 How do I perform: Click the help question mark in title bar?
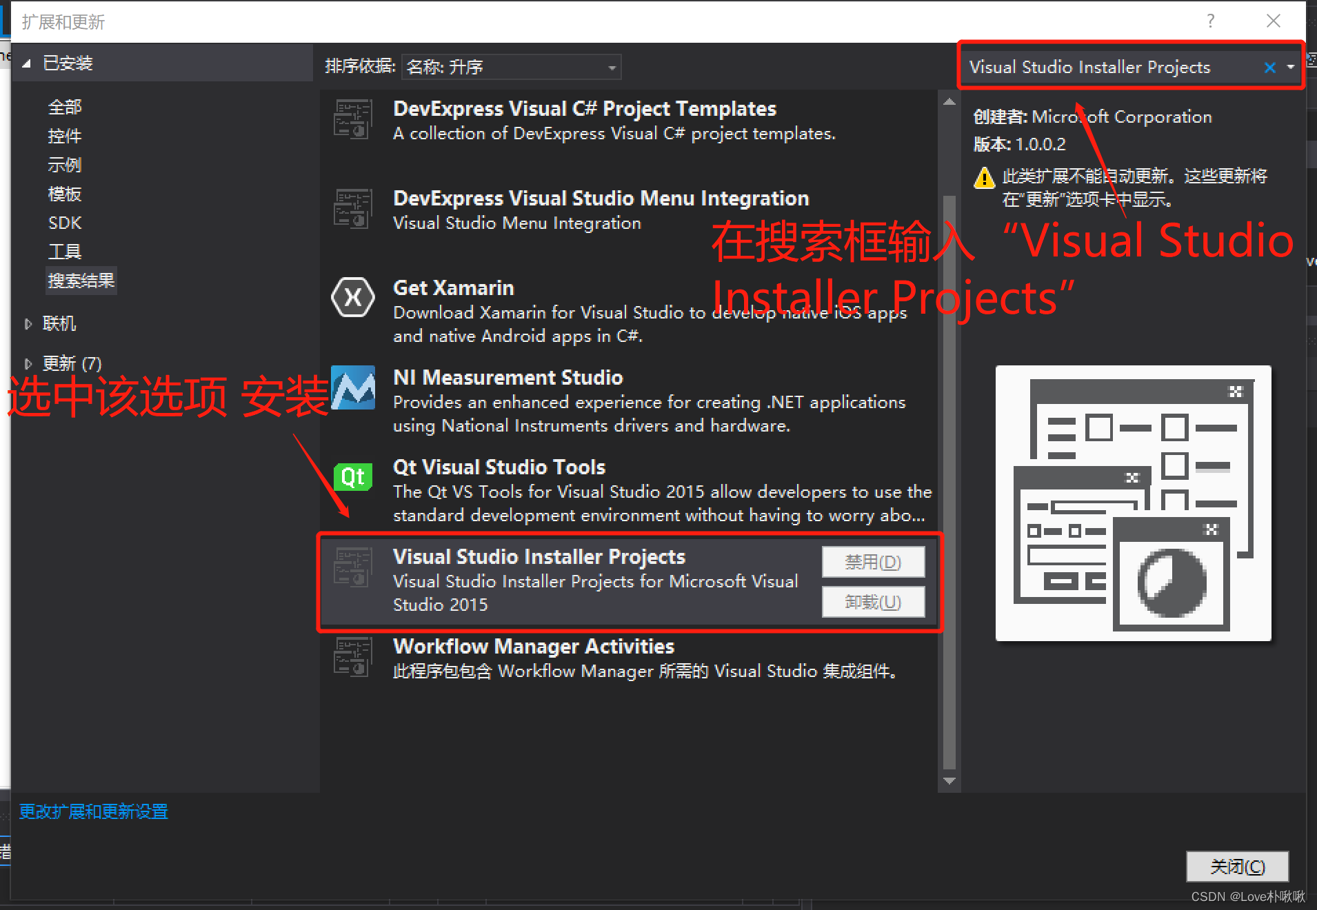1211,21
